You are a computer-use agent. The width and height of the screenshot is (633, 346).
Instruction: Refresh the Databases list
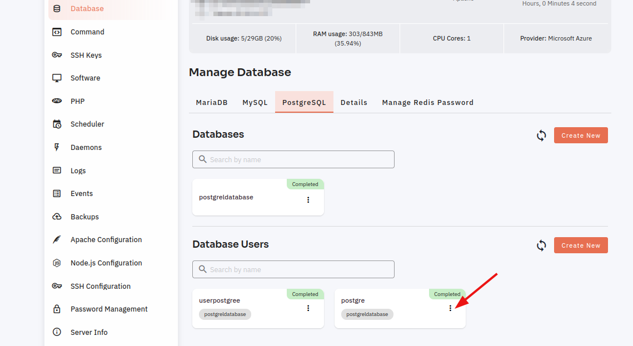[541, 136]
